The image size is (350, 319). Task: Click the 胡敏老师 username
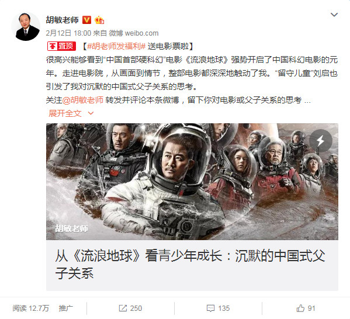click(x=63, y=20)
